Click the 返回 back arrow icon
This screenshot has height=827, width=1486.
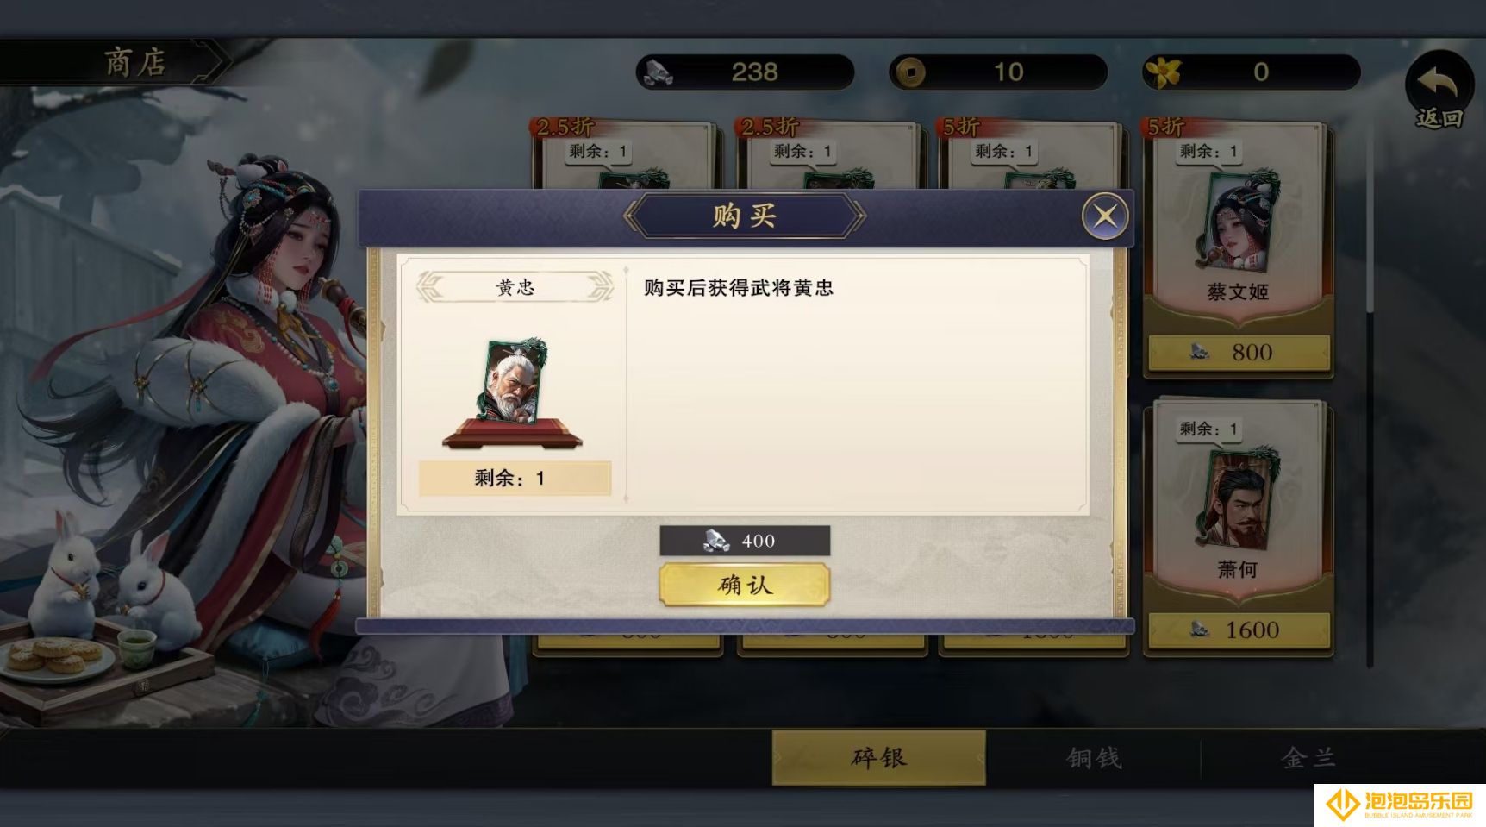tap(1439, 86)
